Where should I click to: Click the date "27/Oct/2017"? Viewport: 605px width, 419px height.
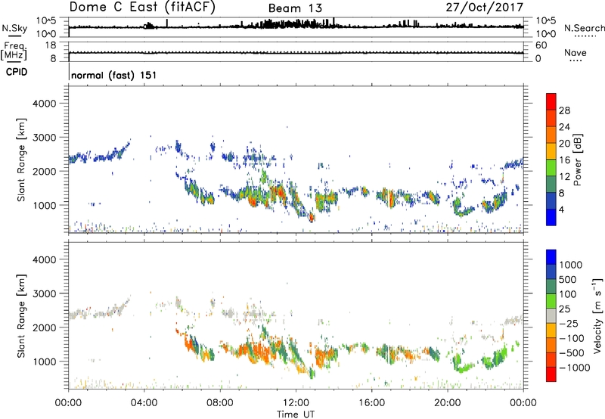pyautogui.click(x=485, y=8)
